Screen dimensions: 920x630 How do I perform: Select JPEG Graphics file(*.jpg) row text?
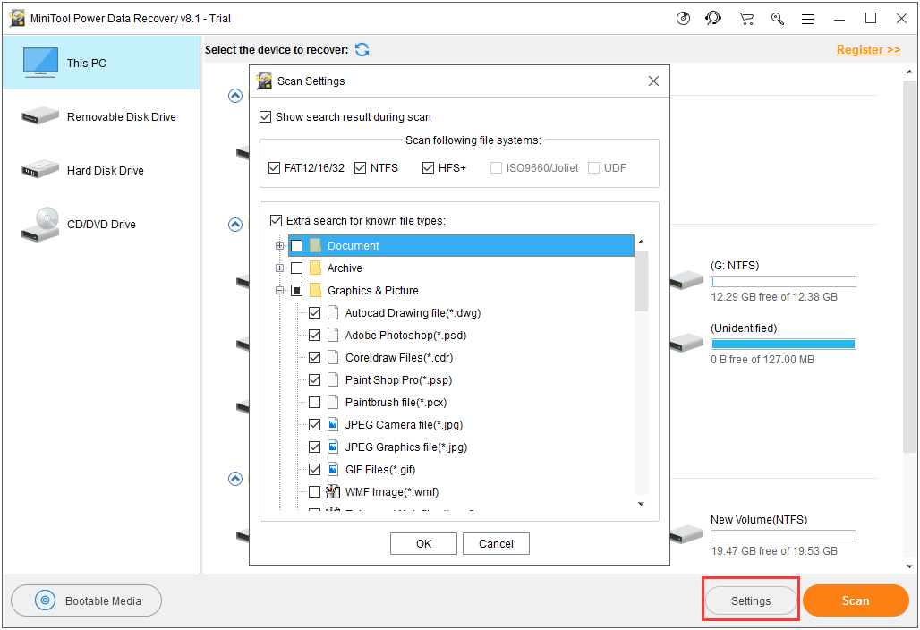(406, 447)
